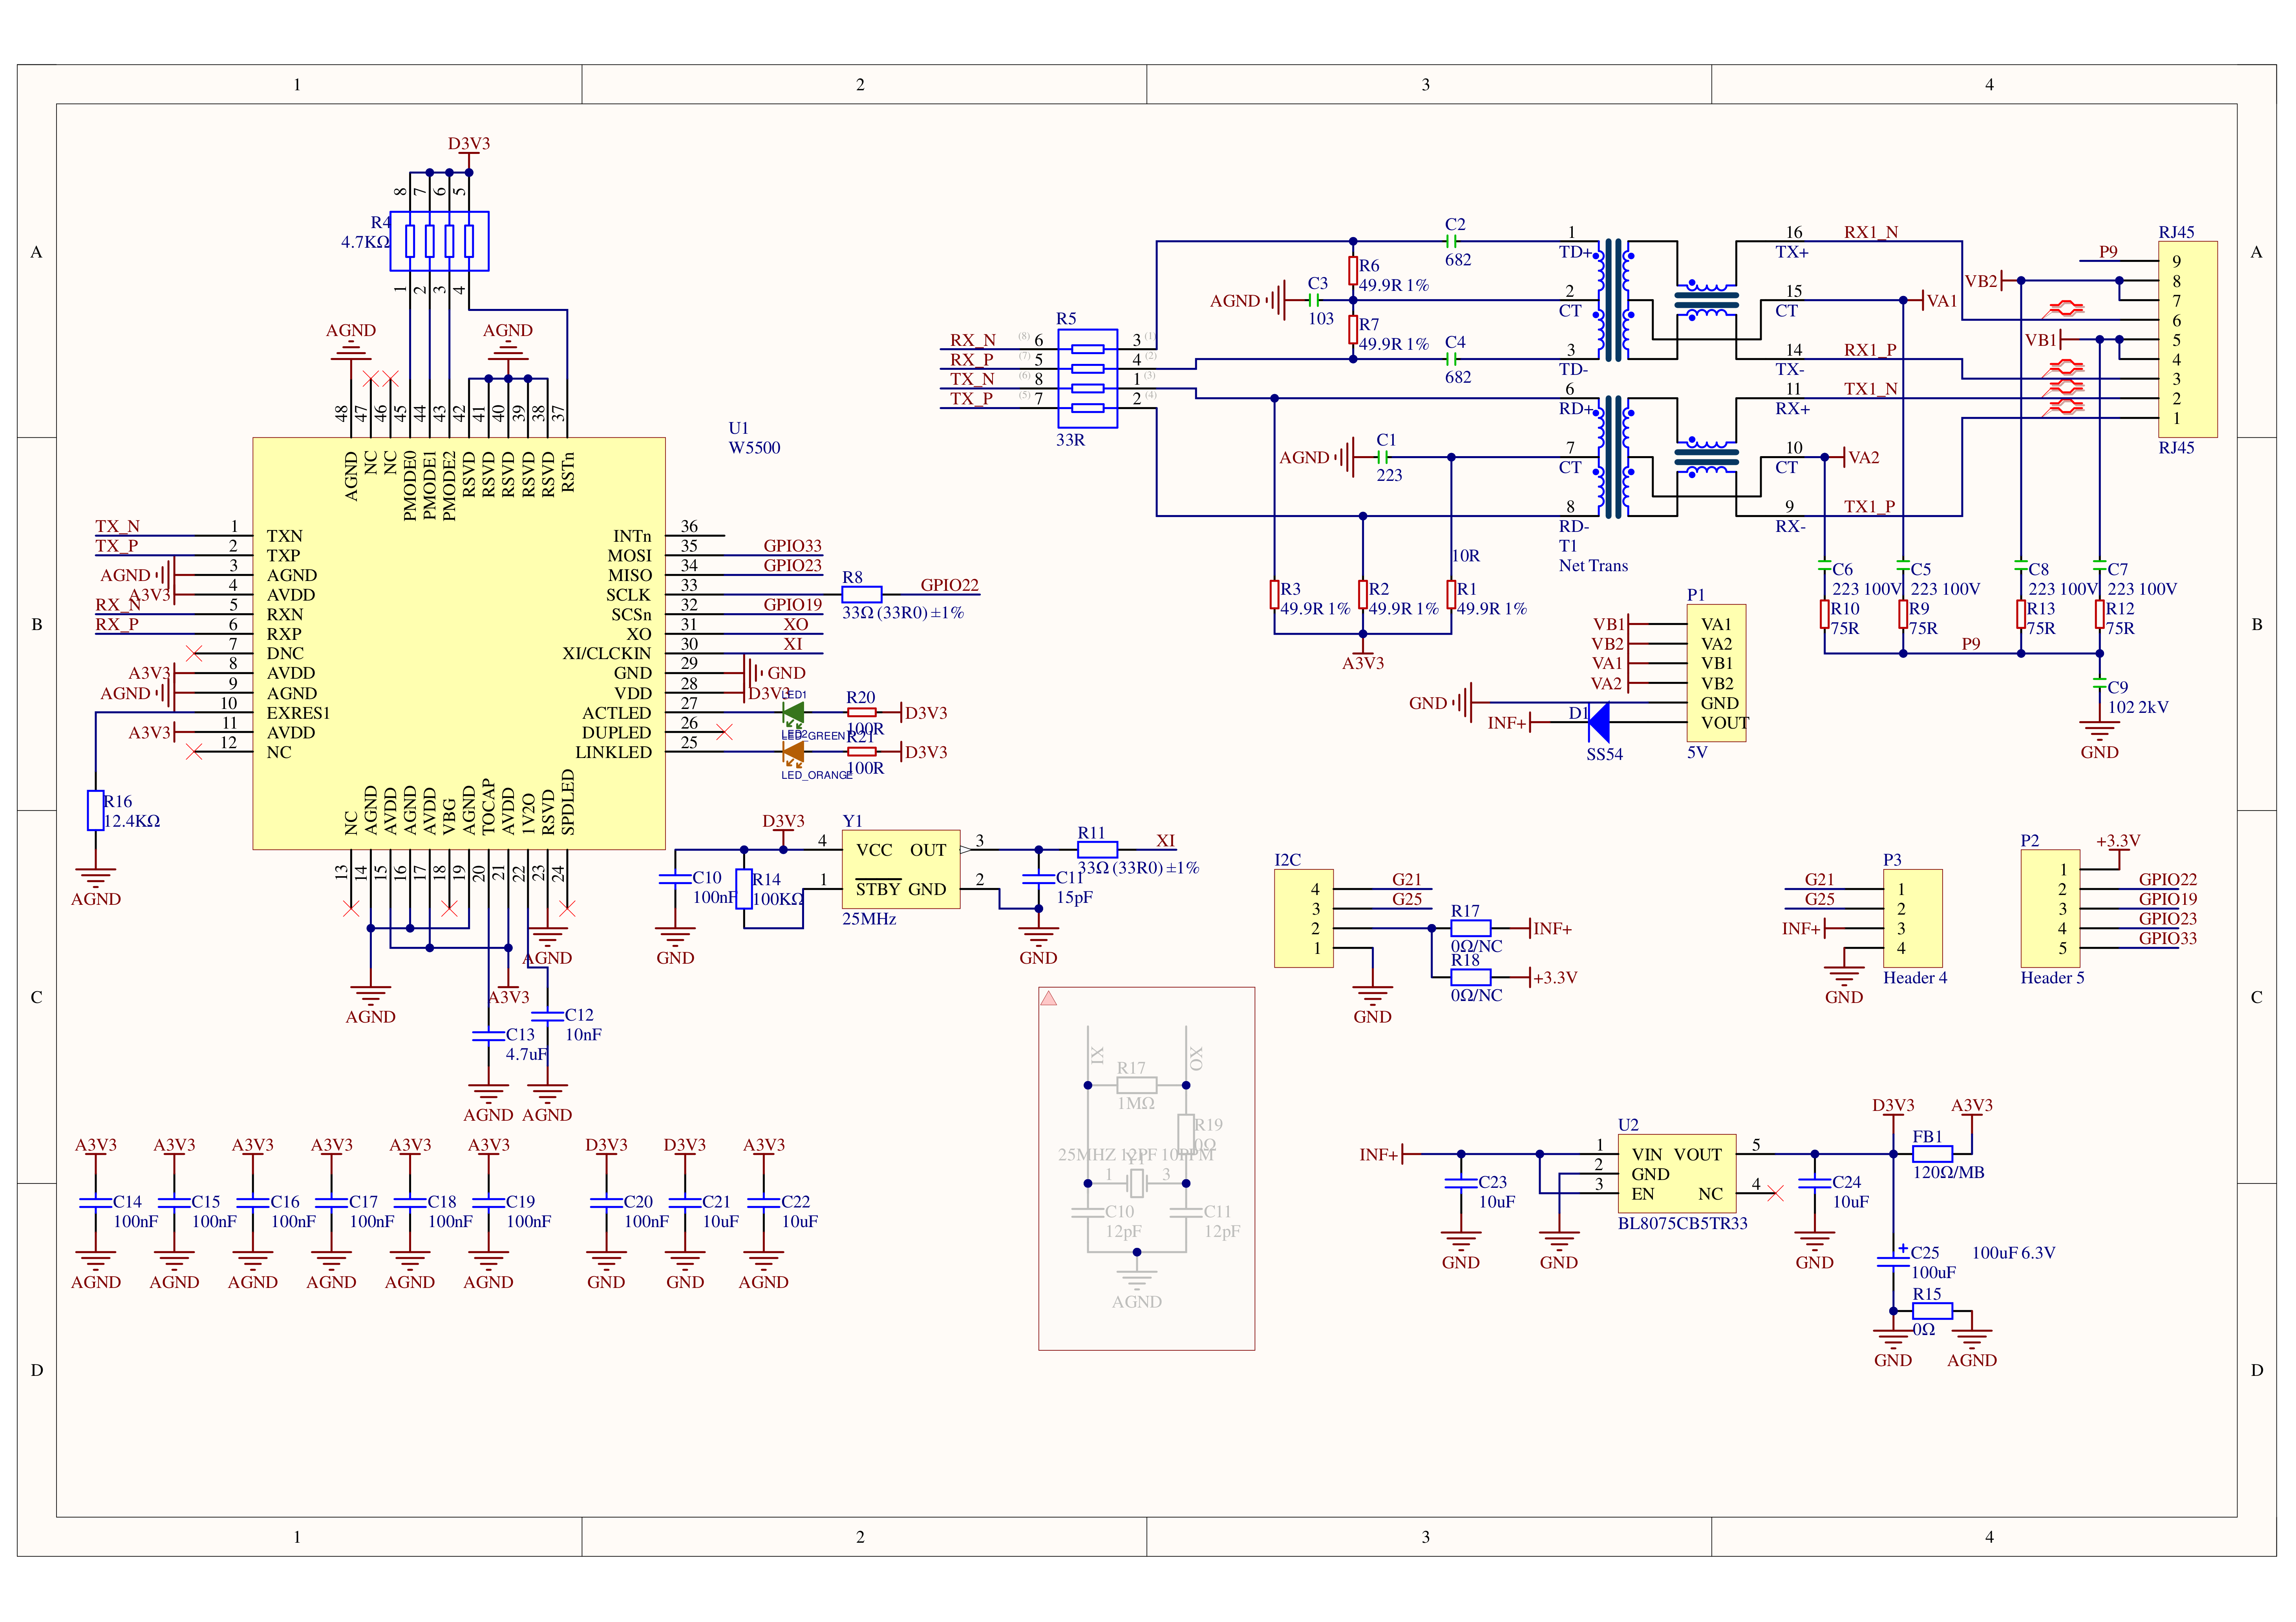Screen dimensions: 2296x1622
Task: Click the 'SPDLED' pin name
Action: tap(567, 802)
